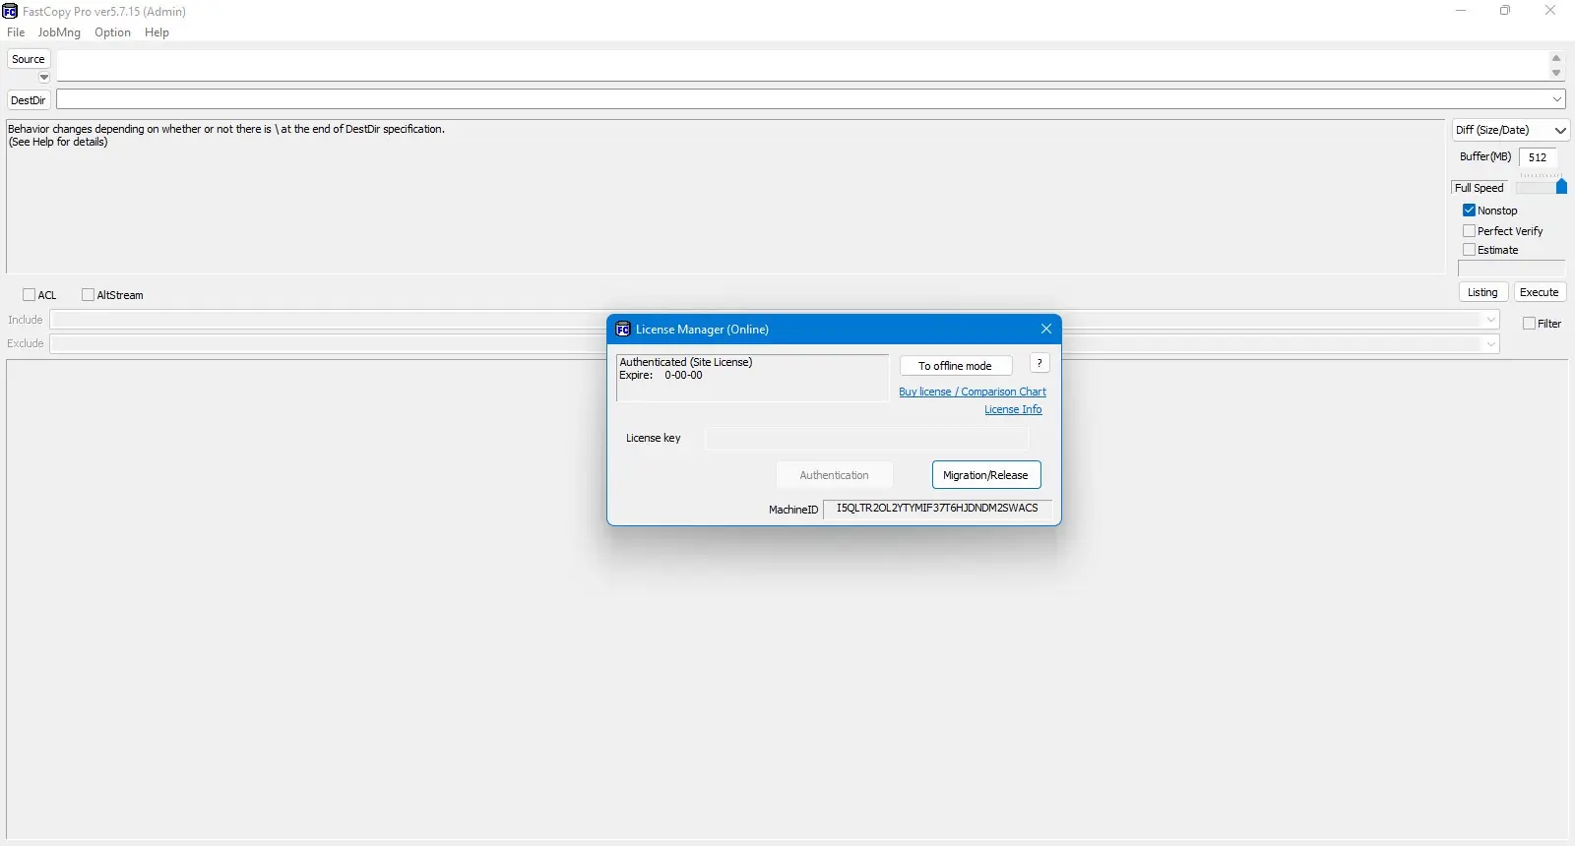Restore down the FastCopy window
This screenshot has width=1575, height=846.
tap(1505, 11)
